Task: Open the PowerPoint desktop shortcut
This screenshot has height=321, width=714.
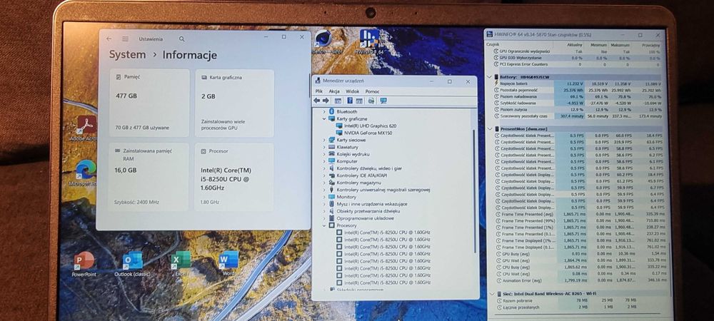Action: pyautogui.click(x=84, y=264)
